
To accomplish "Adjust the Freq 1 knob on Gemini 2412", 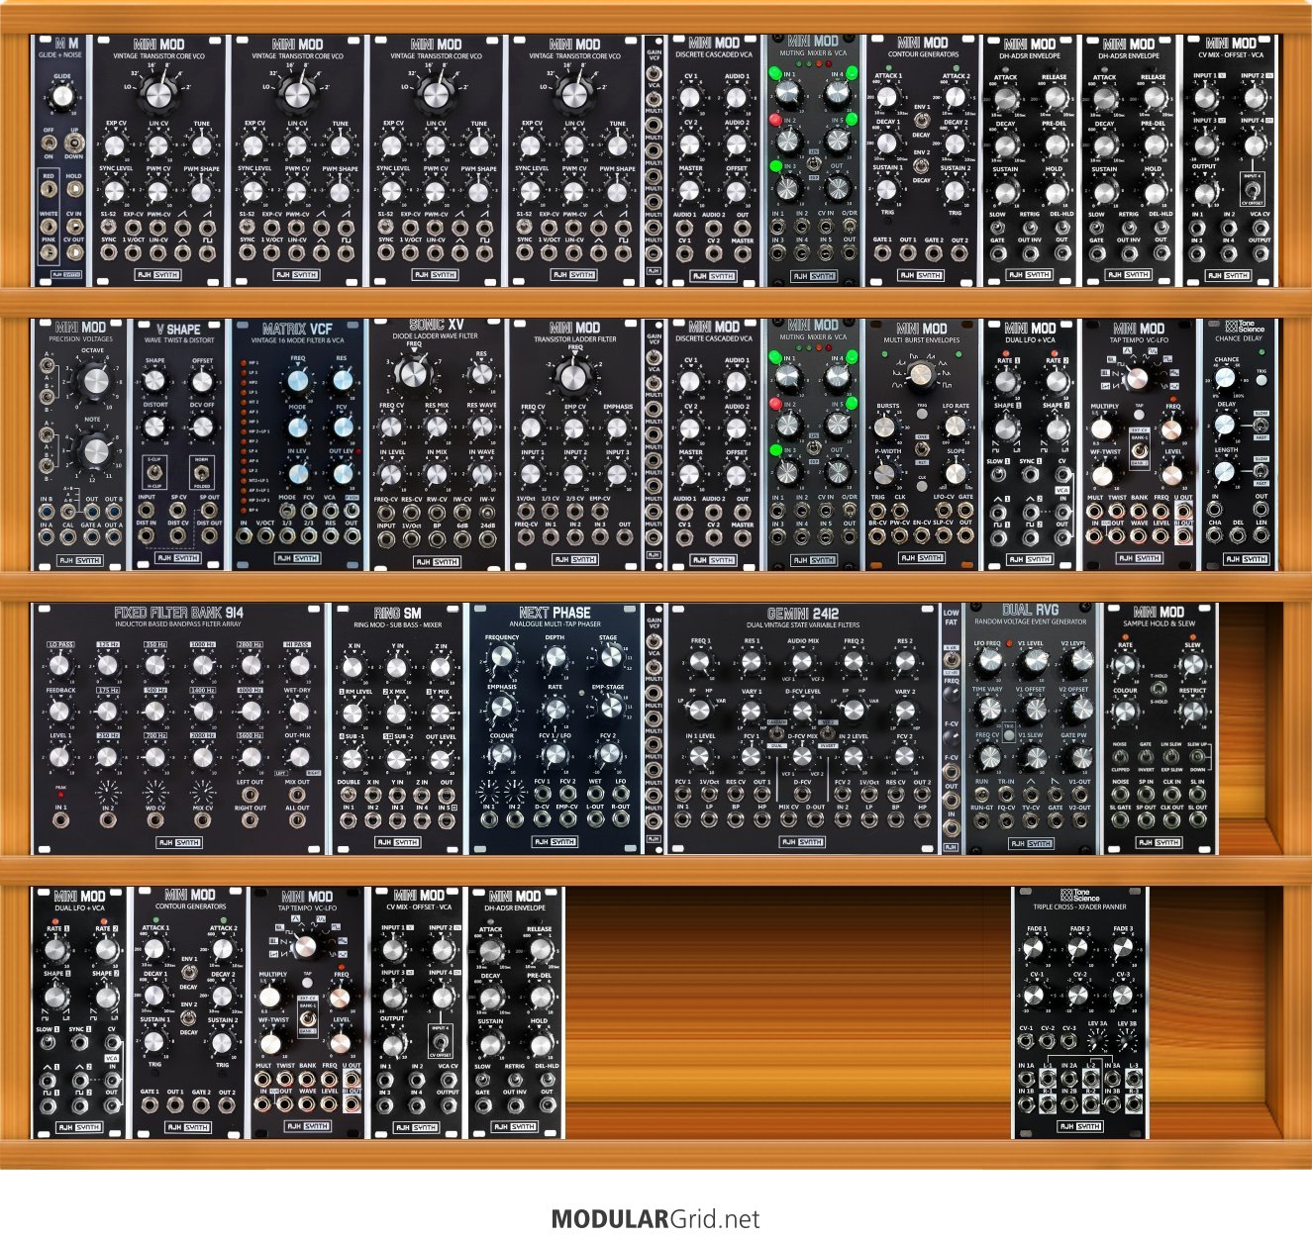I will [x=700, y=663].
